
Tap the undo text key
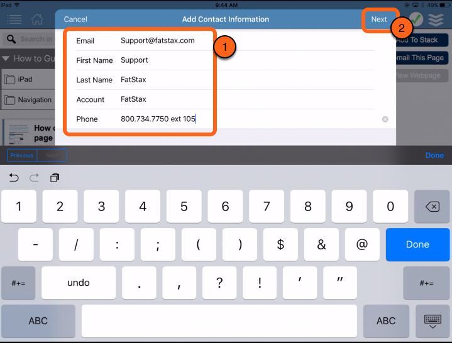coord(79,283)
